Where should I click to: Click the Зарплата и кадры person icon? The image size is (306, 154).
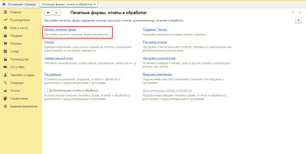click(x=5, y=75)
